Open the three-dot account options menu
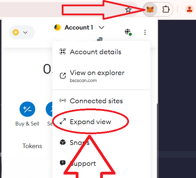 coord(145,32)
